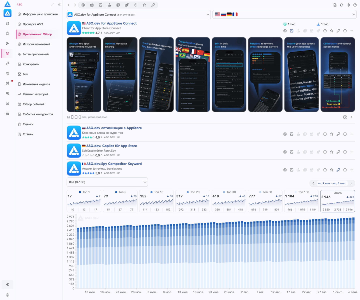Select История изменений in the sidebar

(x=39, y=44)
